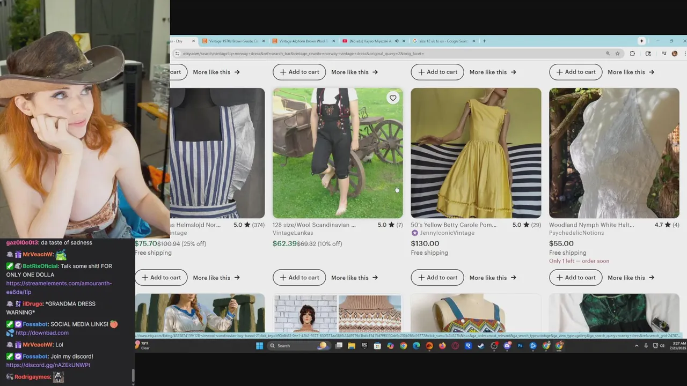Open the browser extensions puzzle icon
This screenshot has height=386, width=687.
[x=632, y=54]
